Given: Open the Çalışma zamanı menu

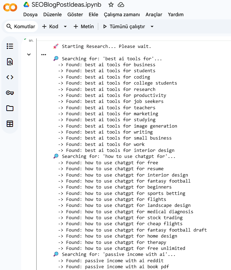Looking at the screenshot, I should (121, 14).
